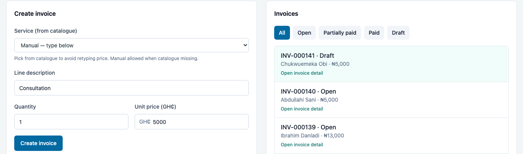The height and width of the screenshot is (154, 523).
Task: Open the Service (from catalogue) dropdown
Action: click(132, 45)
